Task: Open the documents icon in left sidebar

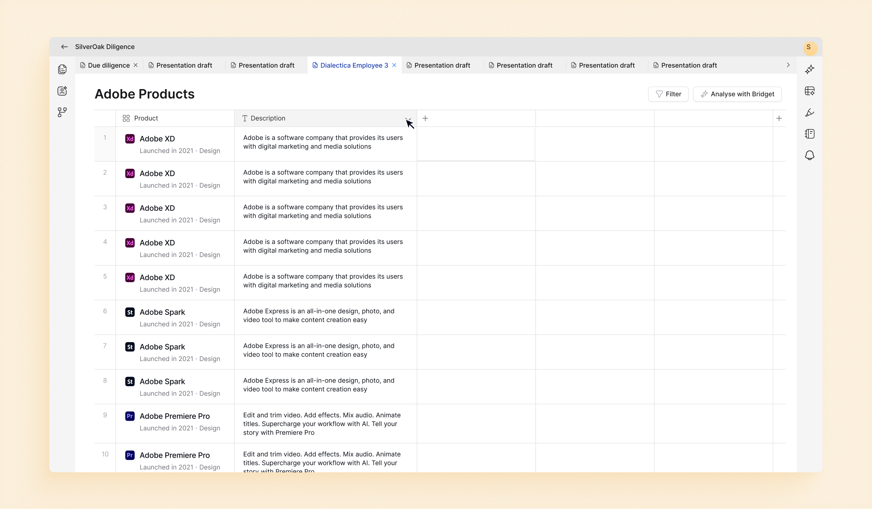Action: click(62, 69)
